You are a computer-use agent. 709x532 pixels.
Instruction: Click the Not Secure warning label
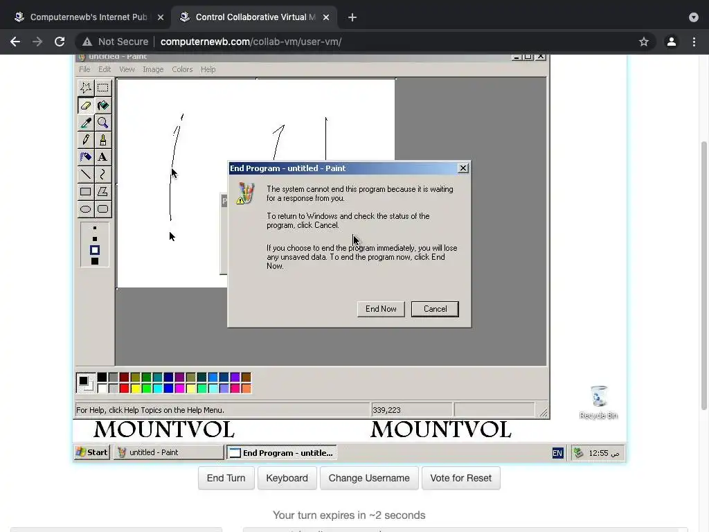(116, 42)
